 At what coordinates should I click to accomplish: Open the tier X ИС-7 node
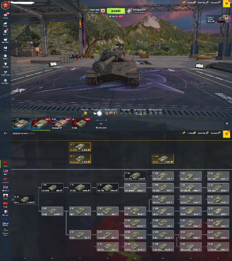(218, 211)
